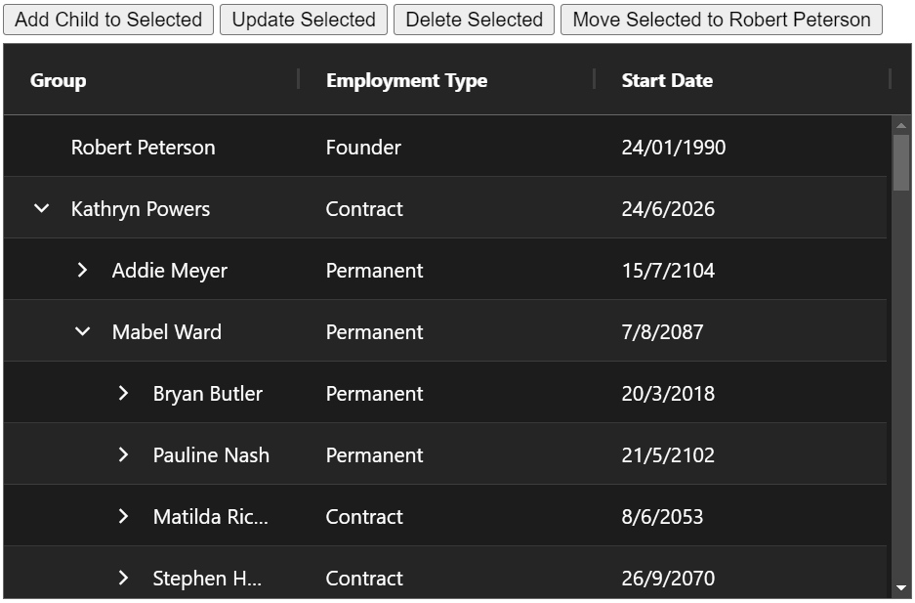Sort by Employment Type column header
The height and width of the screenshot is (603, 915).
pyautogui.click(x=406, y=80)
